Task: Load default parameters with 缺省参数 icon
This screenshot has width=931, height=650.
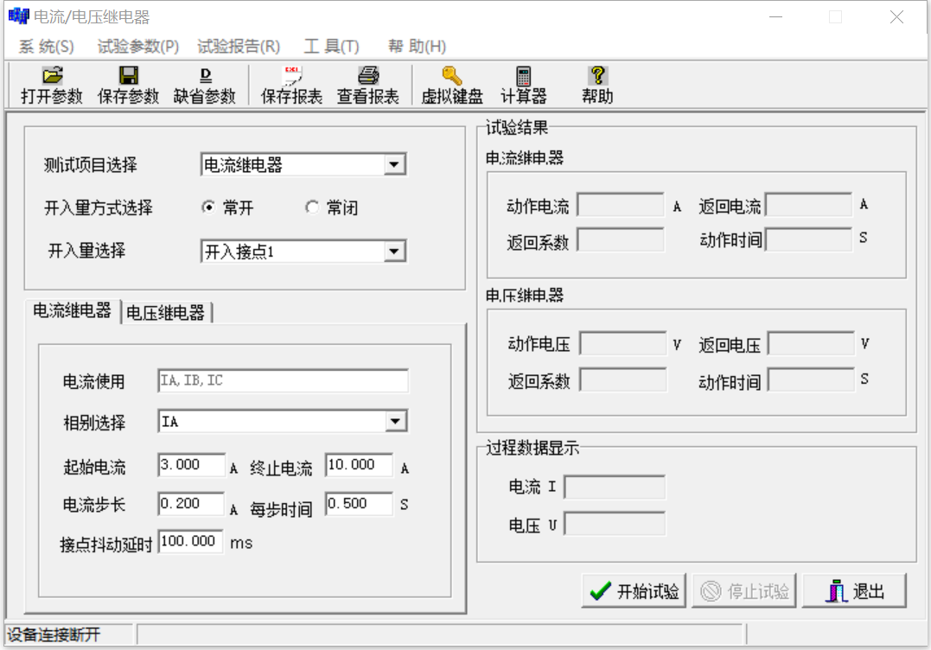Action: [203, 85]
